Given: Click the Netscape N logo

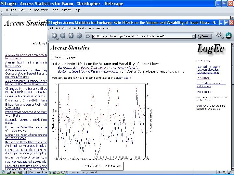Looking at the screenshot, I should pos(228,36).
